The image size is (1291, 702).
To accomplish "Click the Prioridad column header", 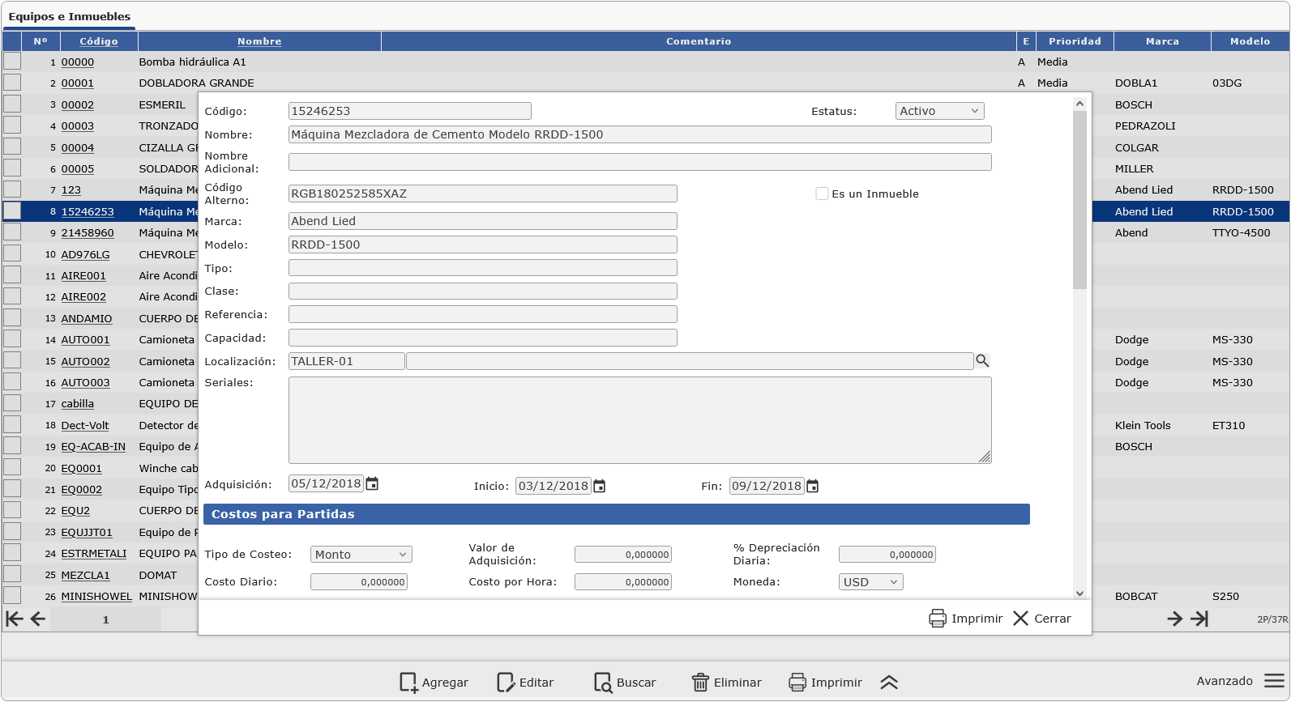I will point(1075,41).
